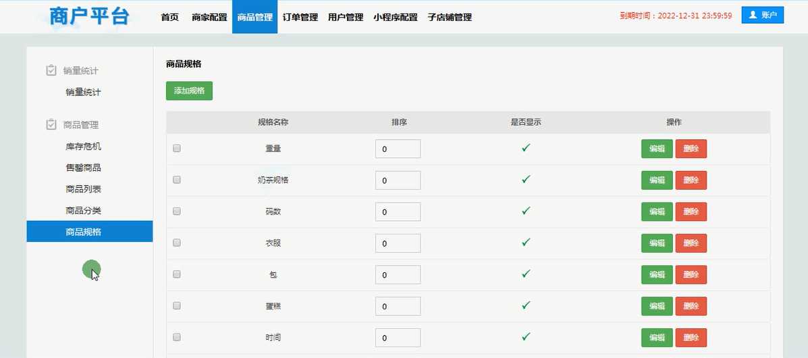Click the green checkmark in 奶茶规格 row
808x358 pixels.
click(525, 180)
